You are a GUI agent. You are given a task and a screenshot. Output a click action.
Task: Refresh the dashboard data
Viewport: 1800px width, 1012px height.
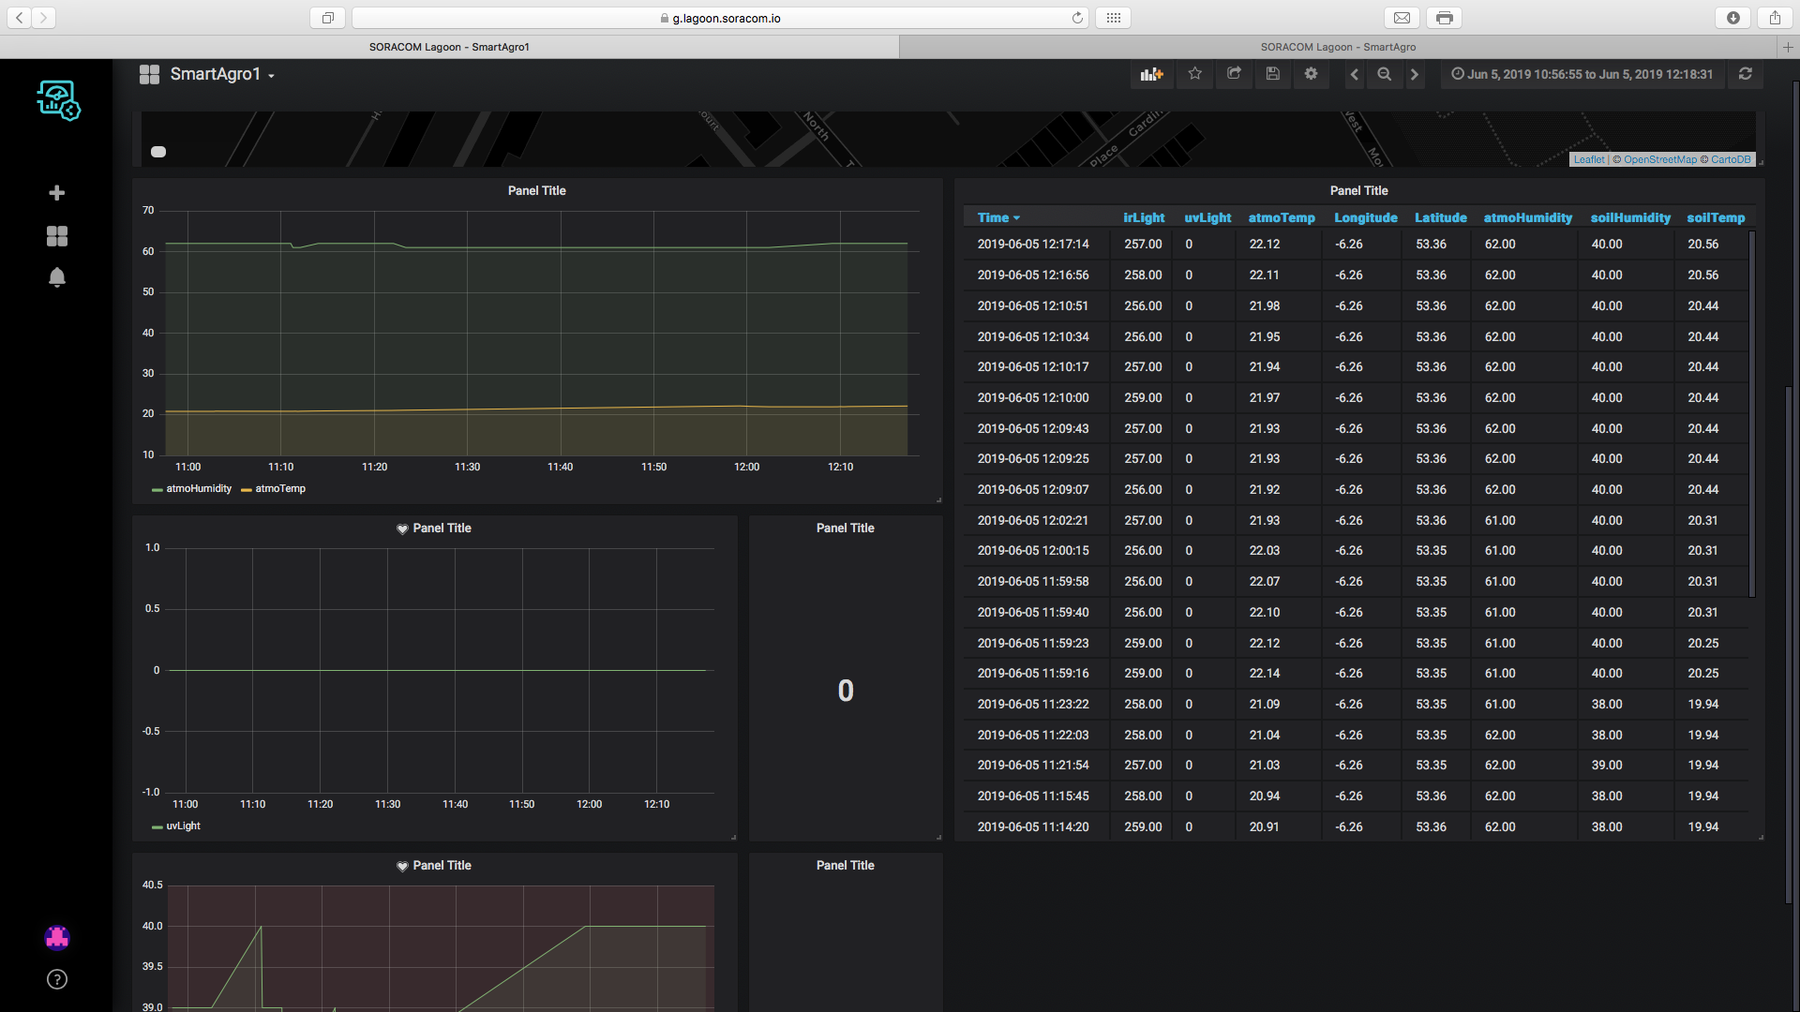tap(1745, 74)
